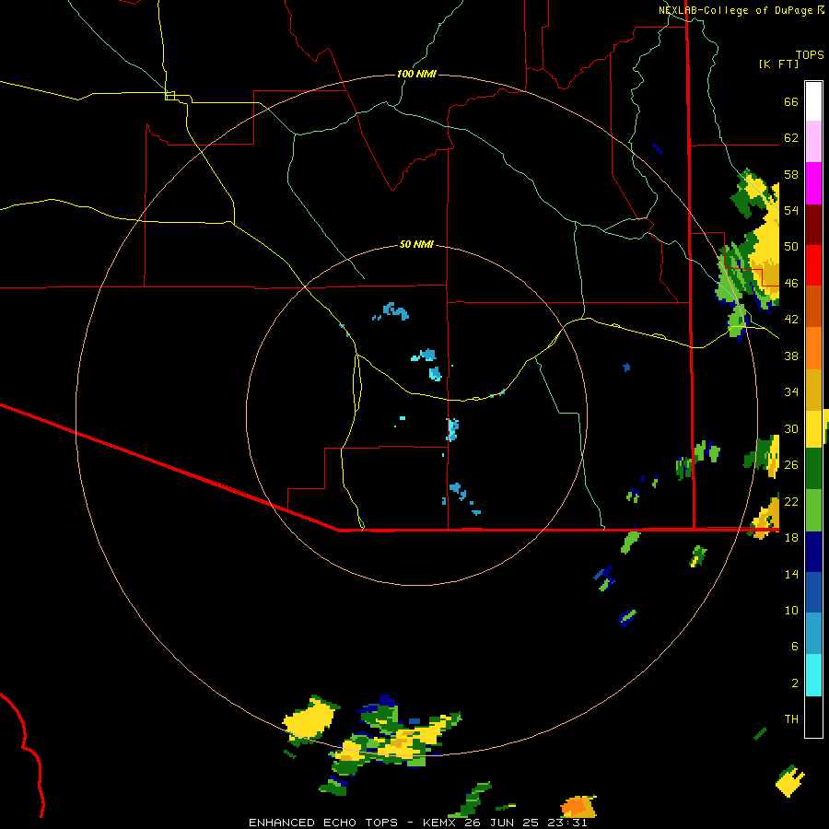This screenshot has height=829, width=829.
Task: Click the light pink 62 kft swatch
Action: [813, 142]
